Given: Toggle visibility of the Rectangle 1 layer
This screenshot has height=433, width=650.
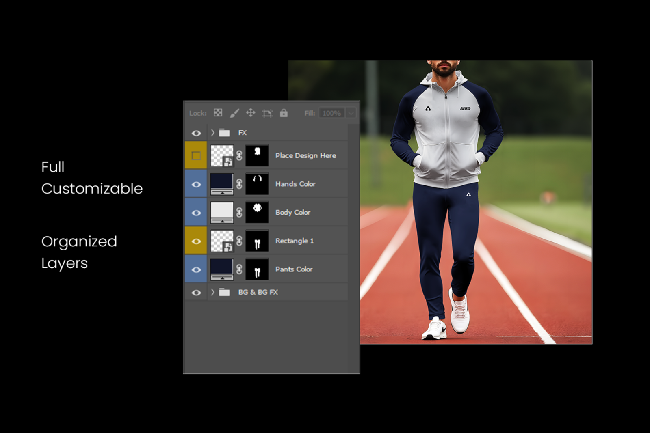Looking at the screenshot, I should pyautogui.click(x=196, y=241).
